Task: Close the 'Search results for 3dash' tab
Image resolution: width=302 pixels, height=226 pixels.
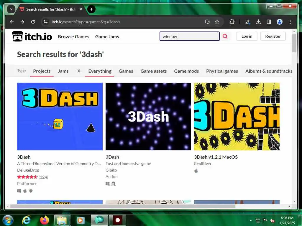Action: (x=81, y=9)
